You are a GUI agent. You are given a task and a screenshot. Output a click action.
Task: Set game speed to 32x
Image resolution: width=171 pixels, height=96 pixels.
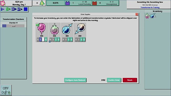[x=20, y=9]
